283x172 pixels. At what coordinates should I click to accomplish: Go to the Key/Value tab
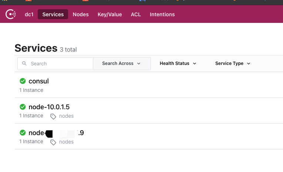pos(110,14)
